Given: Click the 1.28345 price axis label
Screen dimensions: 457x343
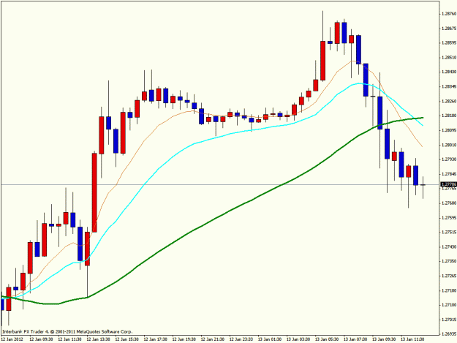Looking at the screenshot, I should [449, 86].
